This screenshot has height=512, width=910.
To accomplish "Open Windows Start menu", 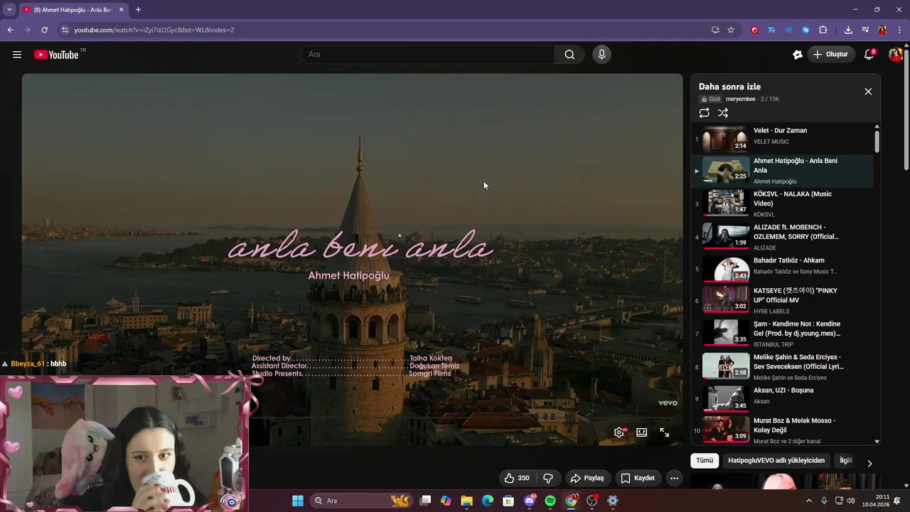I will pos(298,501).
